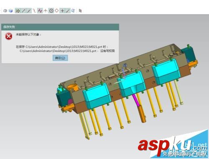Toggle the Enable Snap Point dotted icon
209x159 pixels.
pyautogui.click(x=18, y=11)
